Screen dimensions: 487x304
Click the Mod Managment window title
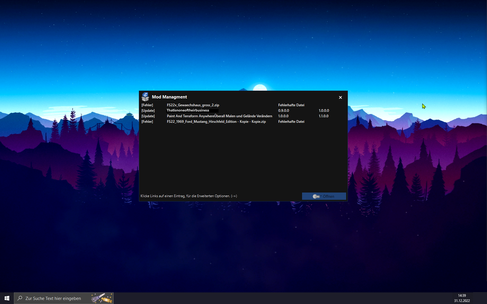169,97
